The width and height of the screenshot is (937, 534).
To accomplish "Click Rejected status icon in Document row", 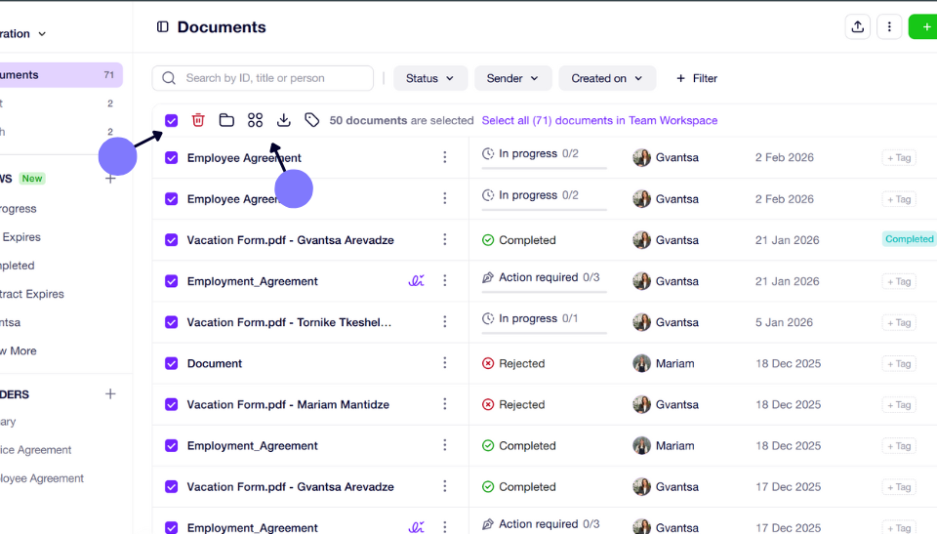I will [x=488, y=363].
